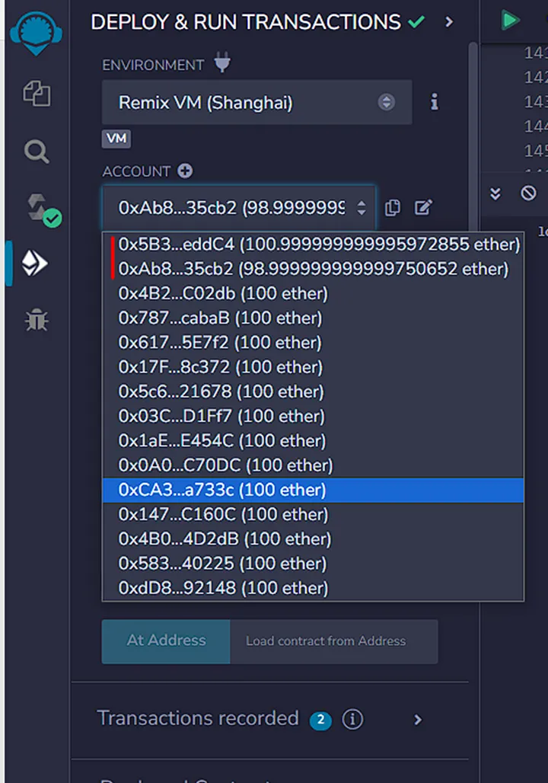The image size is (548, 783).
Task: Click the environment info icon
Action: pyautogui.click(x=435, y=102)
